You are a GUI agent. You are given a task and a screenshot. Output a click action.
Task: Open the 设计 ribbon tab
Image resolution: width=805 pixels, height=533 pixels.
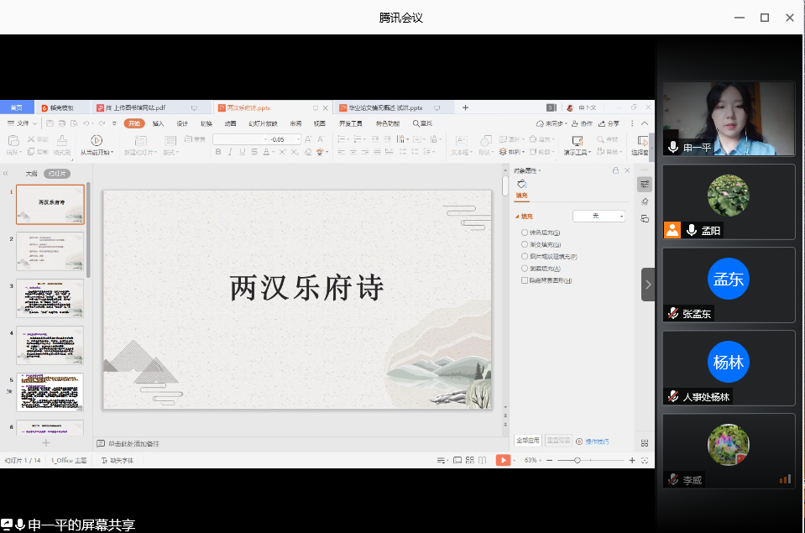(182, 123)
